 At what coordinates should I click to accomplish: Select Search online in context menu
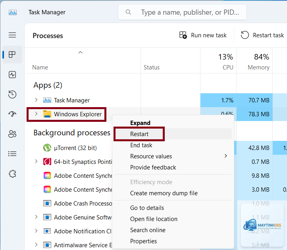pos(173,230)
